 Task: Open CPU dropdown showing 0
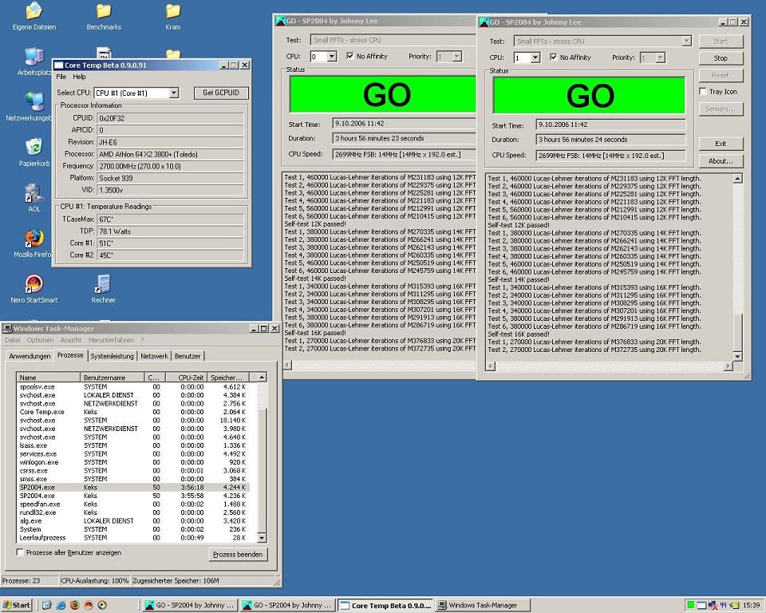(332, 57)
